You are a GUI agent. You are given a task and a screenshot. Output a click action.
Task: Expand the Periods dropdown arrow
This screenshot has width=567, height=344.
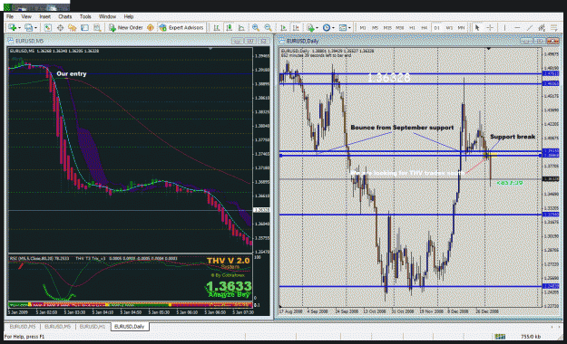[x=333, y=28]
